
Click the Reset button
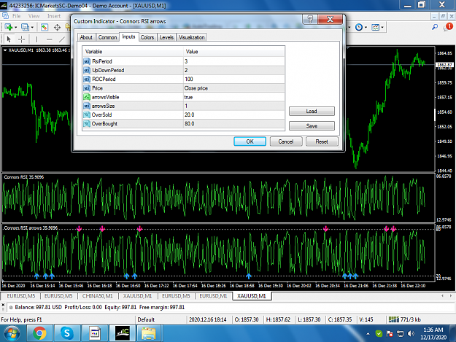point(322,141)
